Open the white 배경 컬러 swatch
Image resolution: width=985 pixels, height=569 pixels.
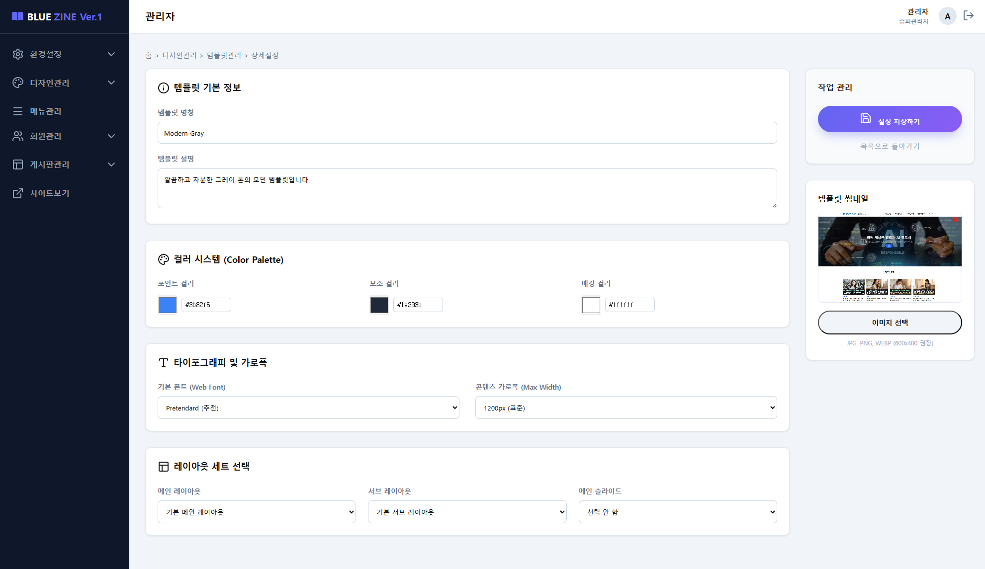(591, 305)
